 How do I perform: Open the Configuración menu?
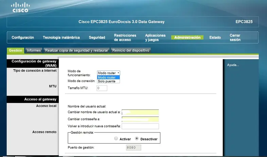click(23, 37)
